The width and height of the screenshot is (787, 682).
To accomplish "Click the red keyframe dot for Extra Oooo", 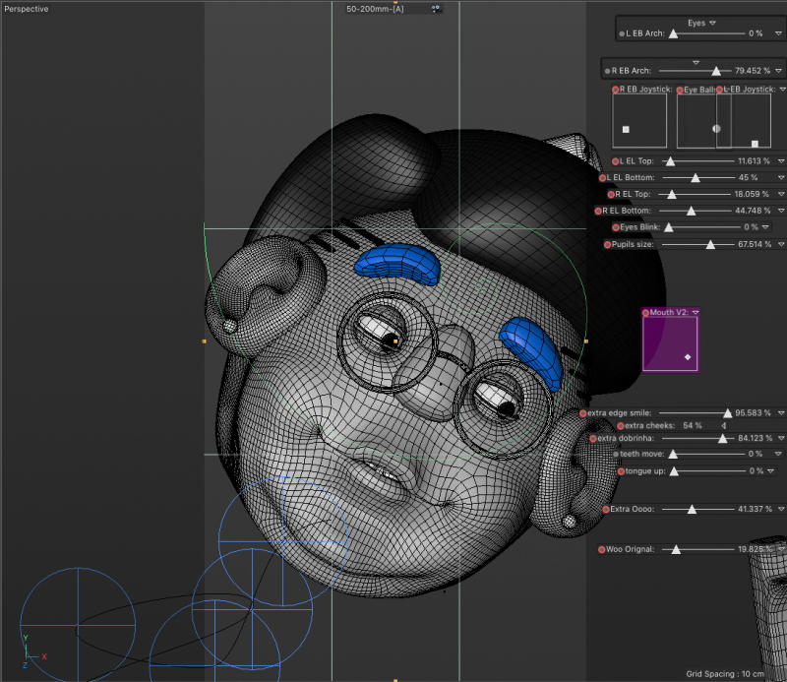I will tap(605, 510).
